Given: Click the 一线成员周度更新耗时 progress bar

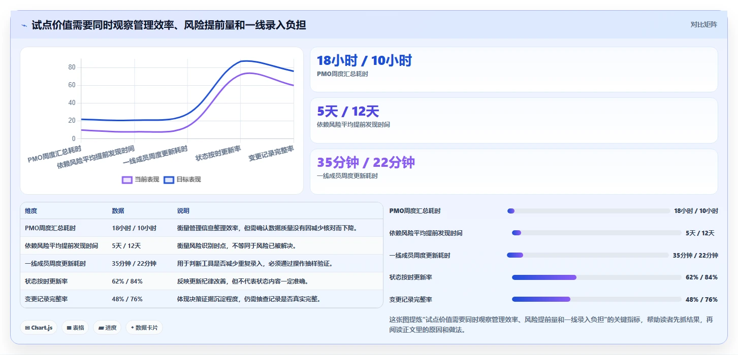Looking at the screenshot, I should pyautogui.click(x=588, y=255).
